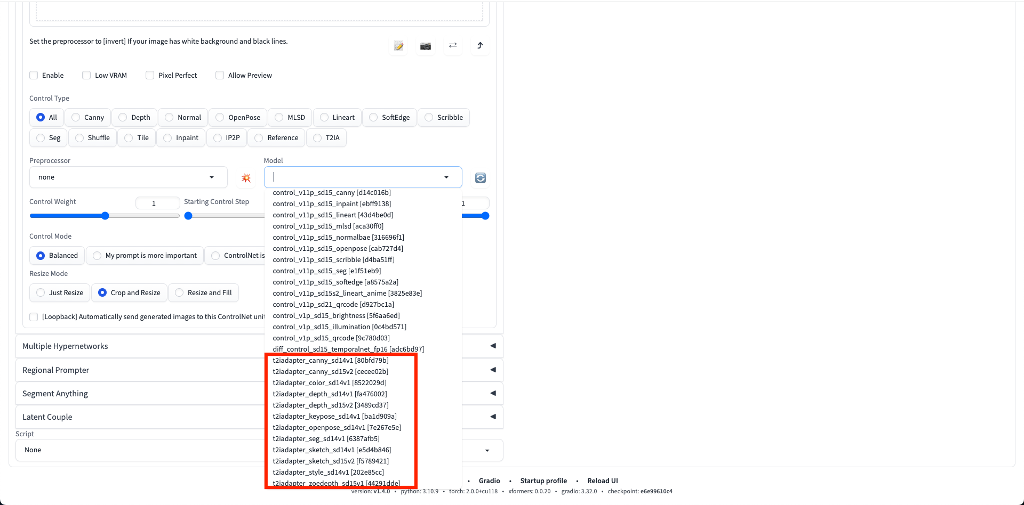
Task: Open the Gradio link in the footer
Action: click(x=489, y=480)
